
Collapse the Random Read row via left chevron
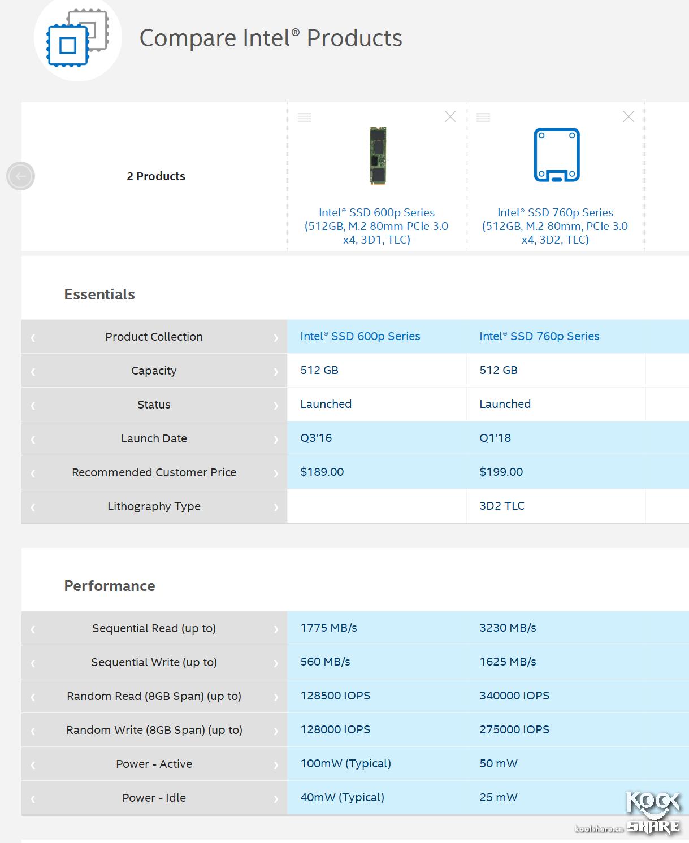pyautogui.click(x=32, y=696)
